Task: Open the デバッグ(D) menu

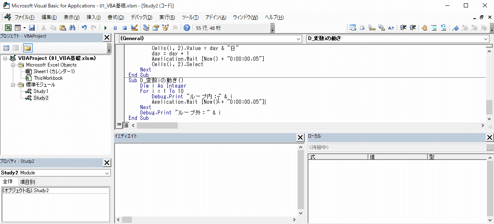Action: (x=141, y=17)
